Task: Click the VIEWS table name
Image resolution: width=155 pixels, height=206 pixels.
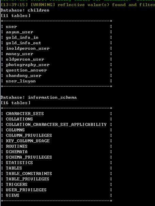Action: tap(13, 195)
